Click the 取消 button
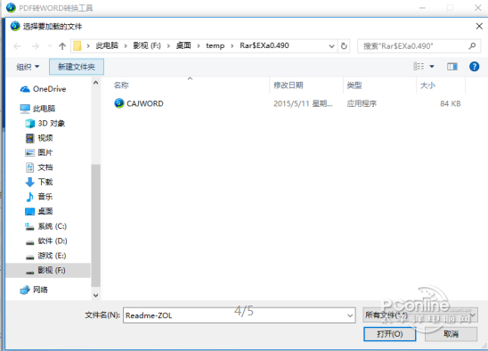Viewport: 488px width, 351px height. coord(451,334)
